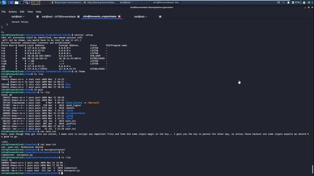Image resolution: width=314 pixels, height=176 pixels.
Task: Switch to the kali@kali: ~/HTB/forwardslash tab
Action: click(x=59, y=17)
